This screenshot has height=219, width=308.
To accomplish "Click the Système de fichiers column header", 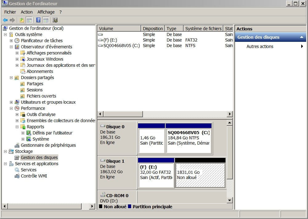I will [x=203, y=29].
